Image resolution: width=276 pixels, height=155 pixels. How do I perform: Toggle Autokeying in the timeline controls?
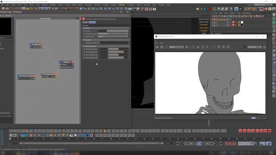coord(230,143)
